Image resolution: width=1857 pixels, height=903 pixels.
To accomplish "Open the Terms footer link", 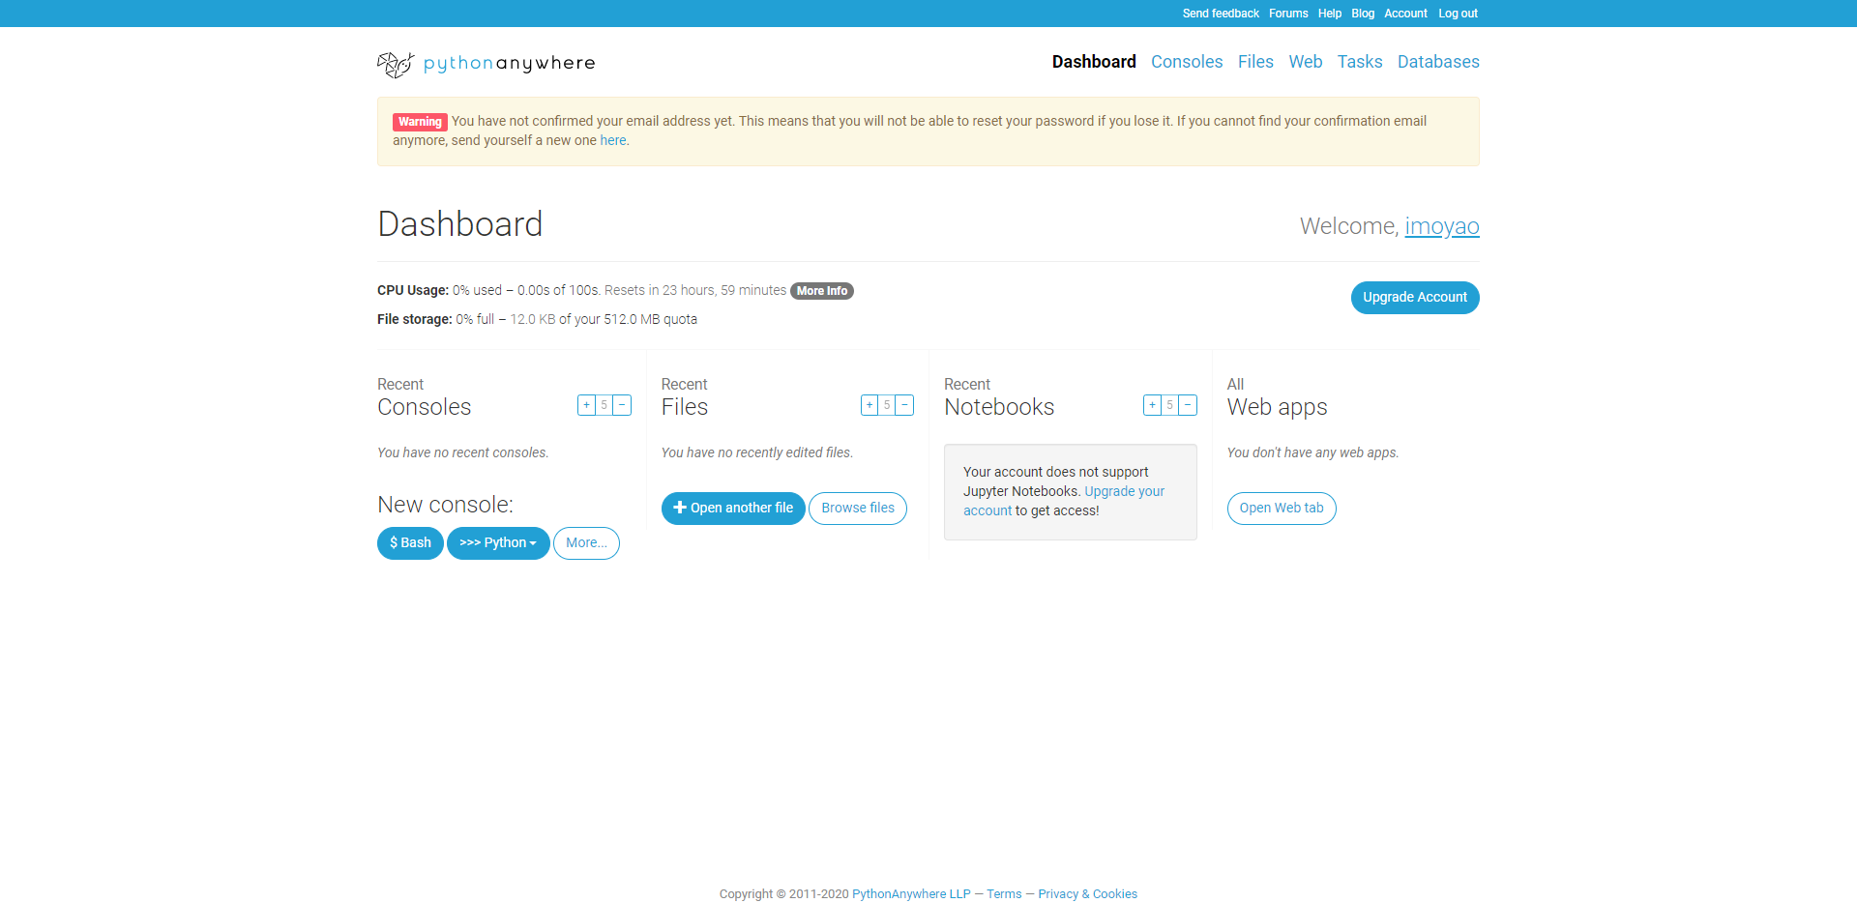I will [1004, 894].
